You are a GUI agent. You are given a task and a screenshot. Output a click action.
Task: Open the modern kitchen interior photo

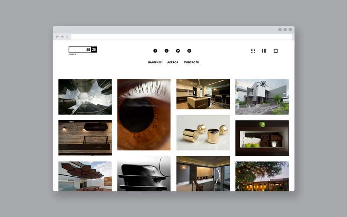pyautogui.click(x=203, y=94)
